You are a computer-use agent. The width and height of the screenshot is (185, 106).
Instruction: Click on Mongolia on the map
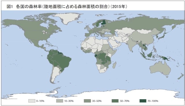144,31
